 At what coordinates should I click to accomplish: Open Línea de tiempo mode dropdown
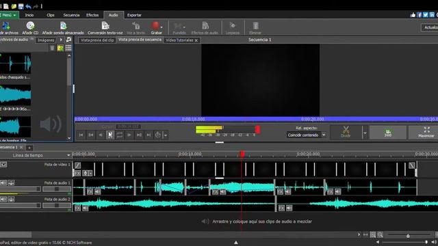68,155
